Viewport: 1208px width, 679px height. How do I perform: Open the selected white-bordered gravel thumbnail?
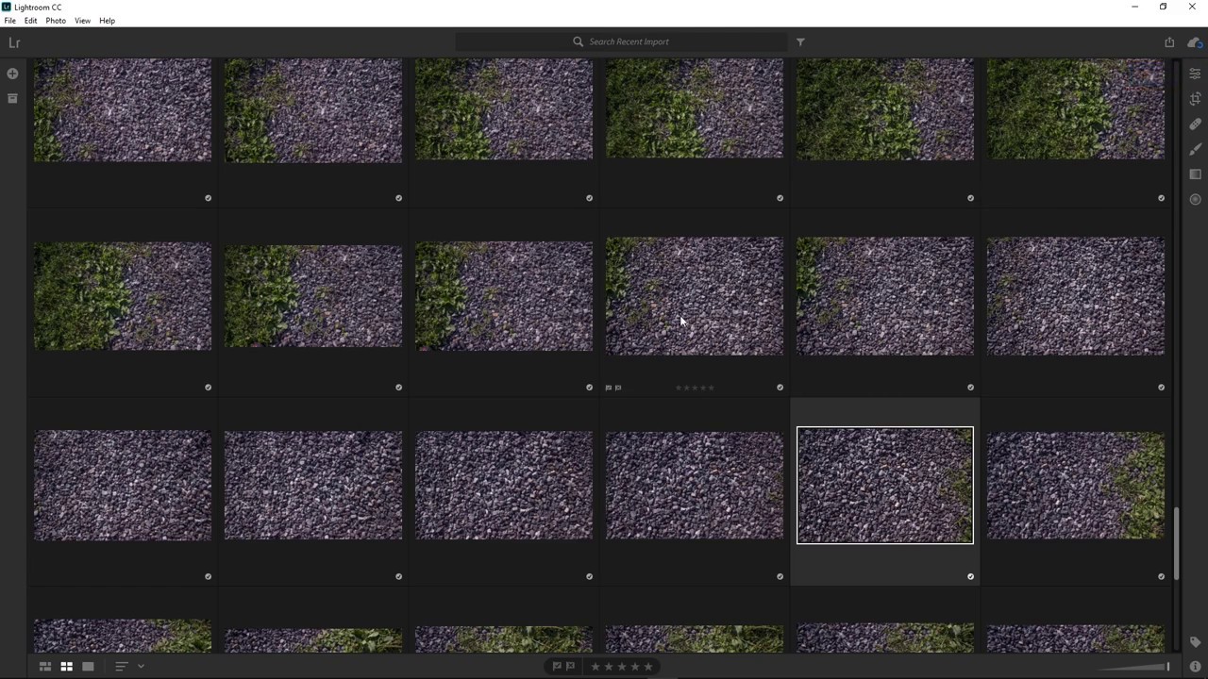tap(885, 486)
